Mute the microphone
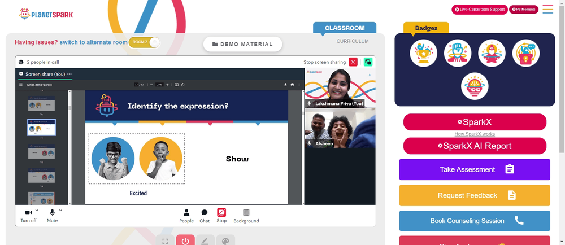 coord(52,216)
